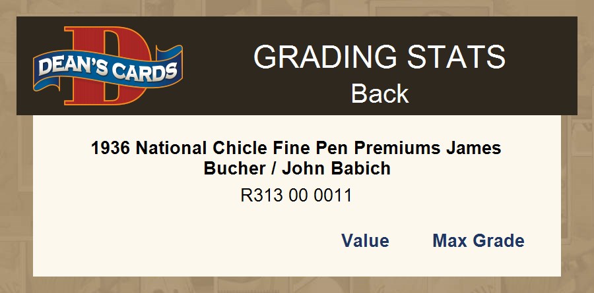Sort by the Max Grade column header
The width and height of the screenshot is (594, 293).
[x=478, y=241]
